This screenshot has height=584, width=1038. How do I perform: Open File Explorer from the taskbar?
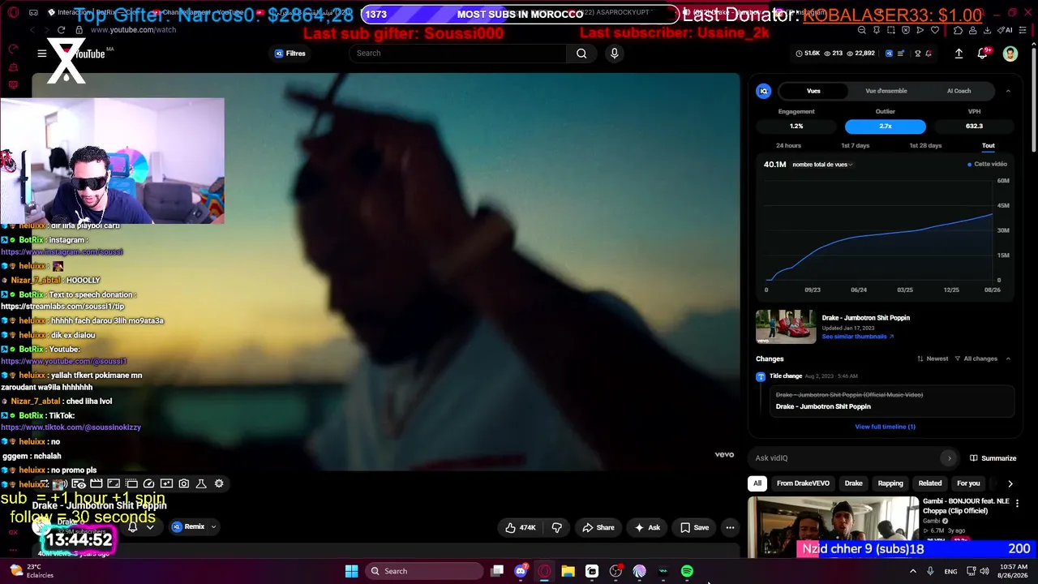pos(568,571)
